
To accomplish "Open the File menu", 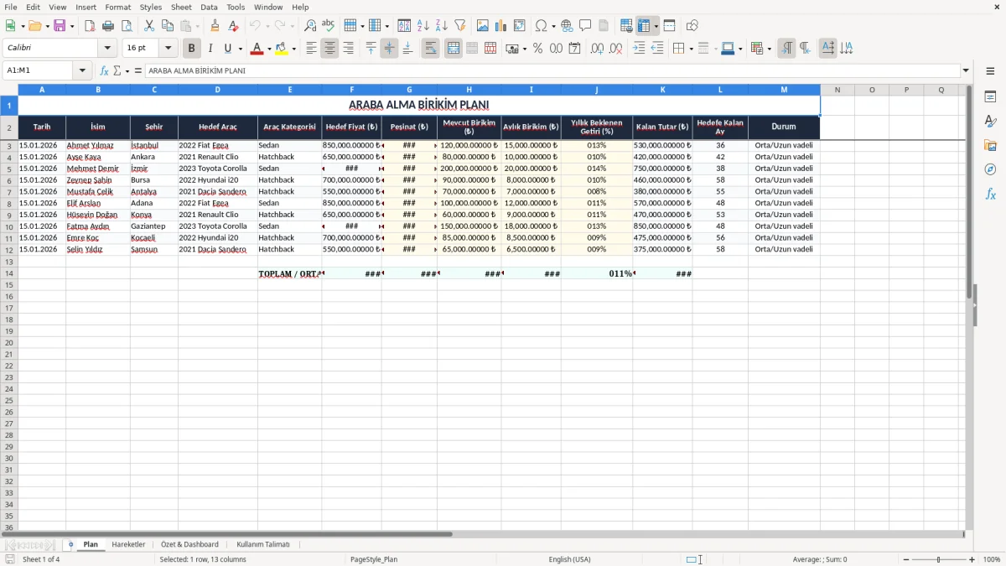I will pyautogui.click(x=11, y=7).
